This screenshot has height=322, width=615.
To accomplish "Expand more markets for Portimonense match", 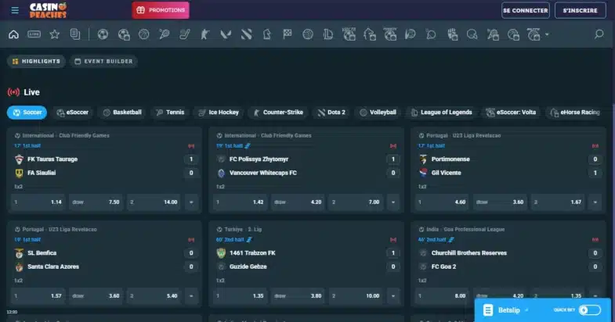I will tap(595, 202).
